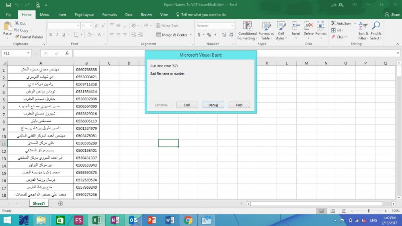The width and height of the screenshot is (402, 226).
Task: Switch to the Page Layout ribbon tab
Action: (x=84, y=15)
